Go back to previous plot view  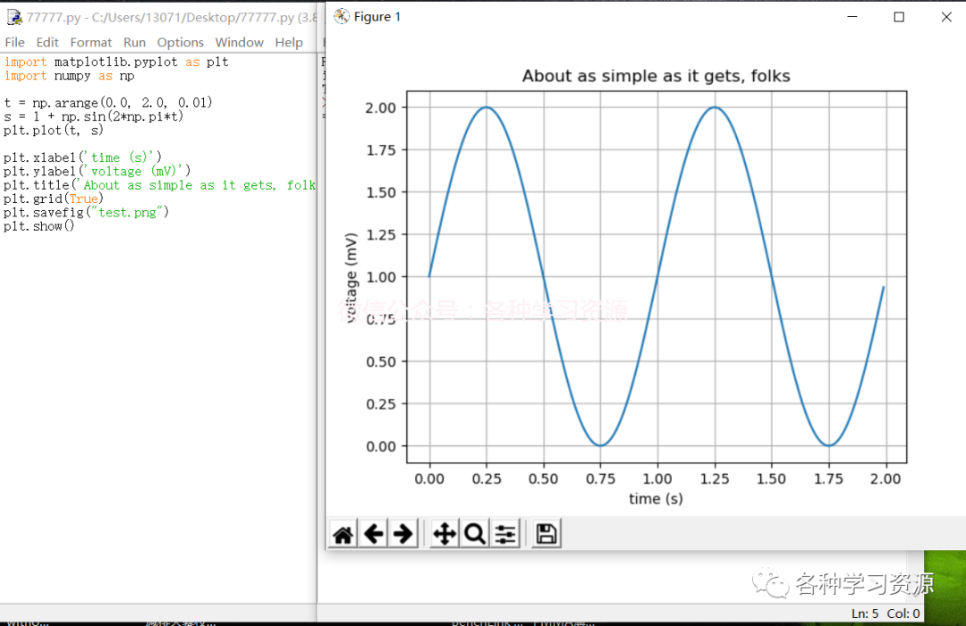[373, 534]
